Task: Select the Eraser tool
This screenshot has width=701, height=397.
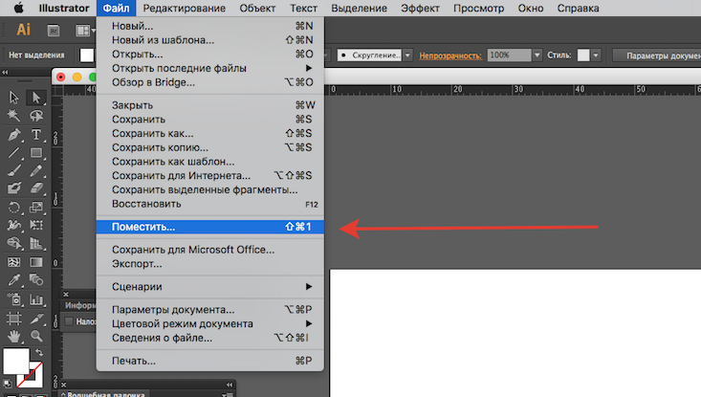Action: [36, 188]
